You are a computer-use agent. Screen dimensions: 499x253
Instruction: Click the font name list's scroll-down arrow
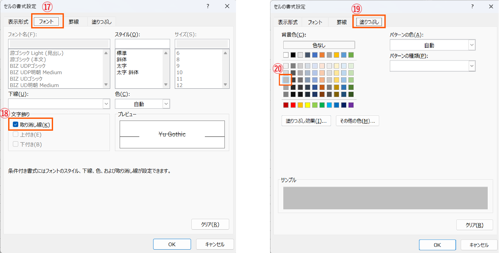pyautogui.click(x=106, y=85)
